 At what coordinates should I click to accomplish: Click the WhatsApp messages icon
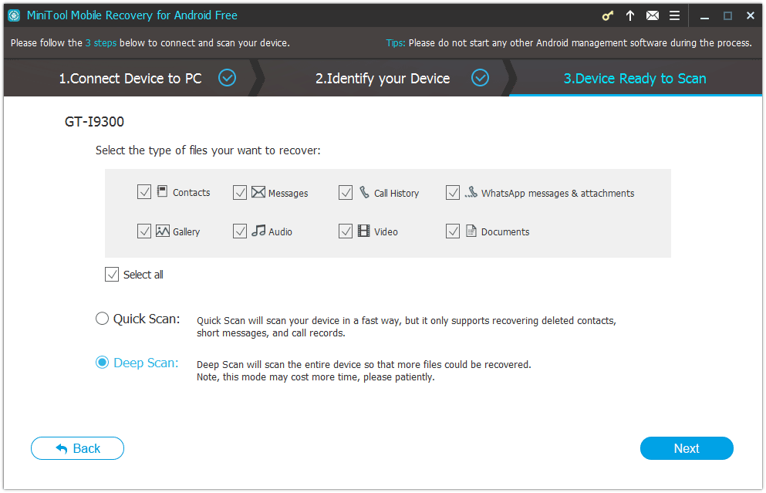coord(471,193)
